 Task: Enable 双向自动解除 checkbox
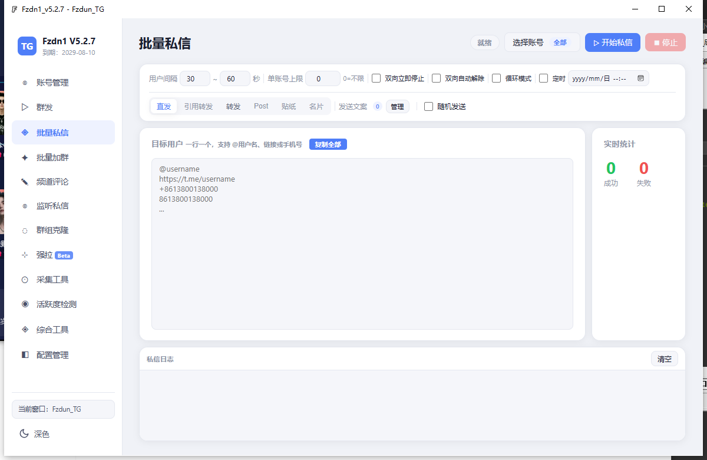(x=436, y=78)
